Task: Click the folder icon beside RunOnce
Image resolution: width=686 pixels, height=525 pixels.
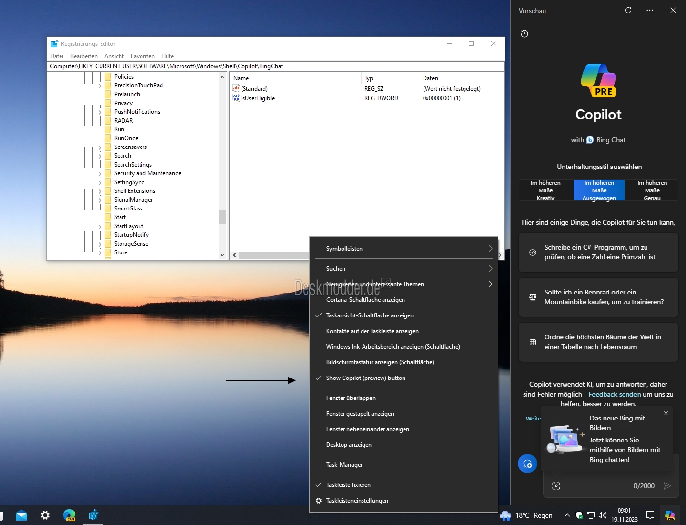Action: [x=108, y=138]
